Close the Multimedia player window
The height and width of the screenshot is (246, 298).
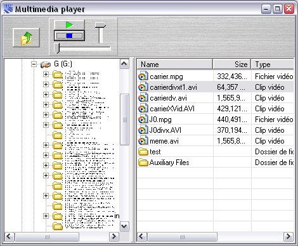288,9
